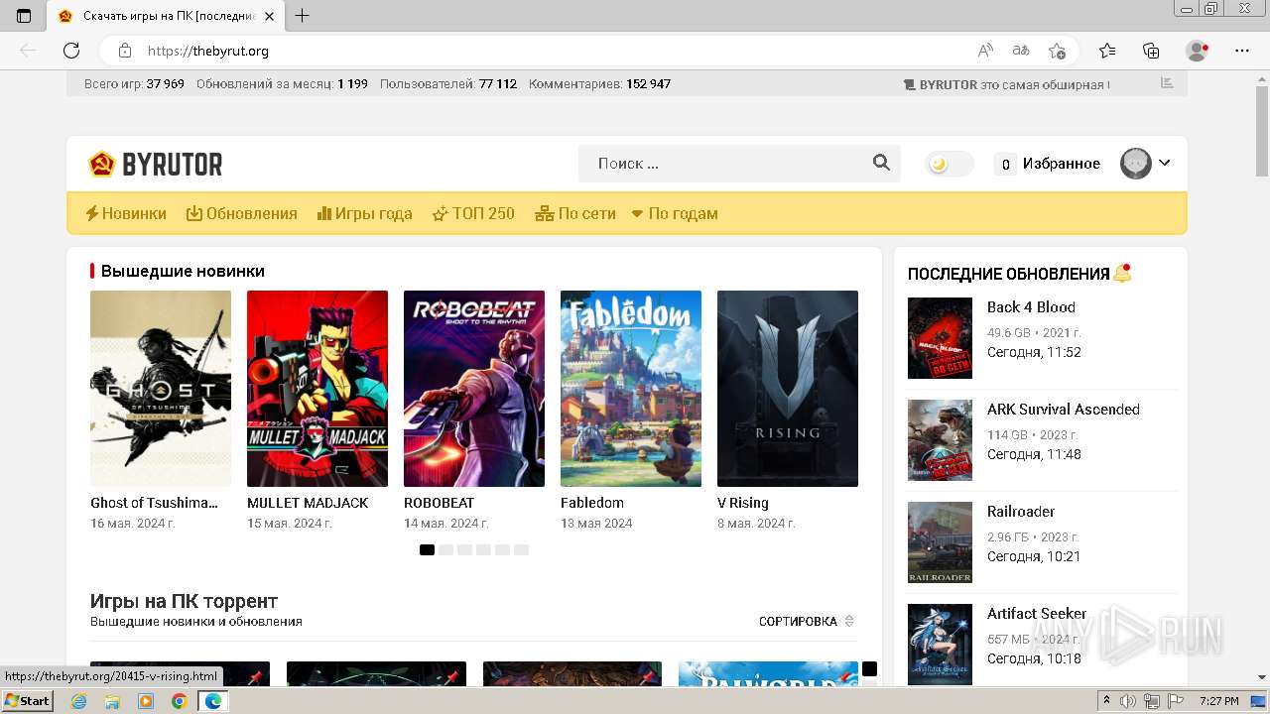Open the Edge profile menu

(1198, 51)
